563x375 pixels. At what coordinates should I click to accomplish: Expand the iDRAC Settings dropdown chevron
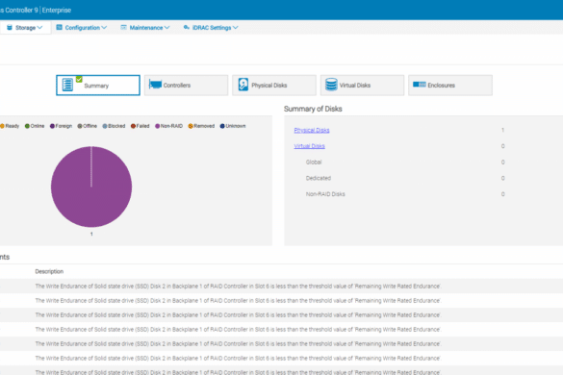pos(235,28)
